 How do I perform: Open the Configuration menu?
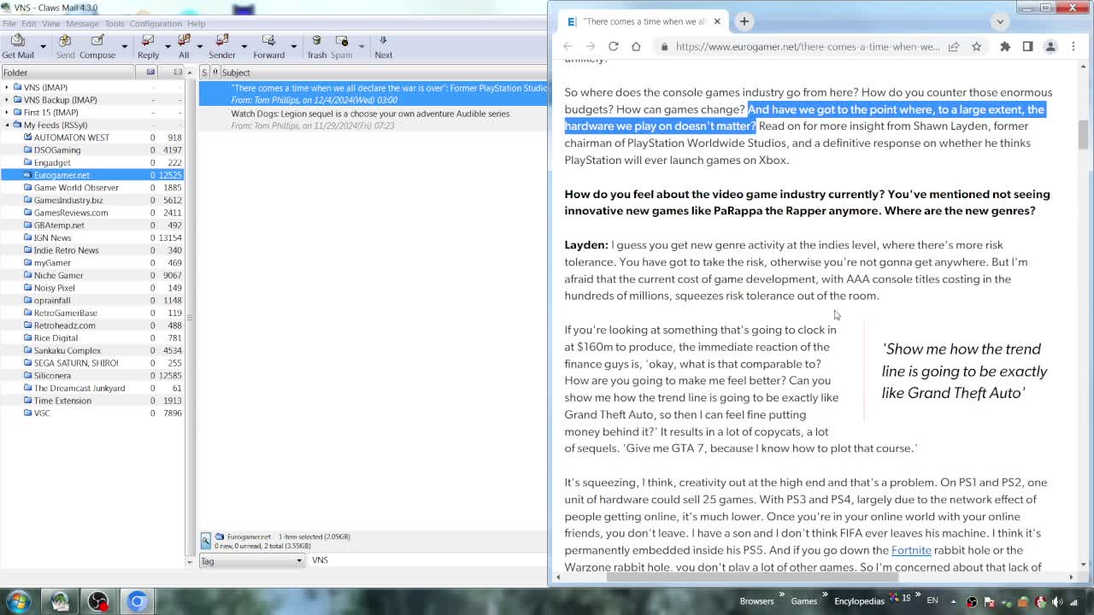pos(156,23)
